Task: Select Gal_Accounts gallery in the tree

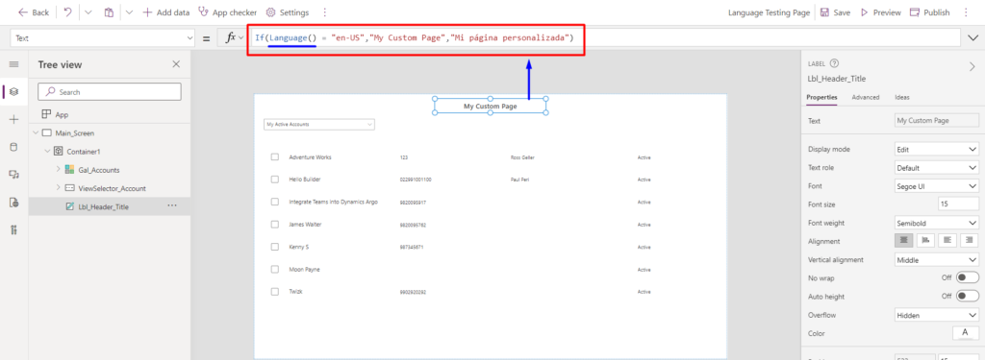Action: click(x=99, y=170)
